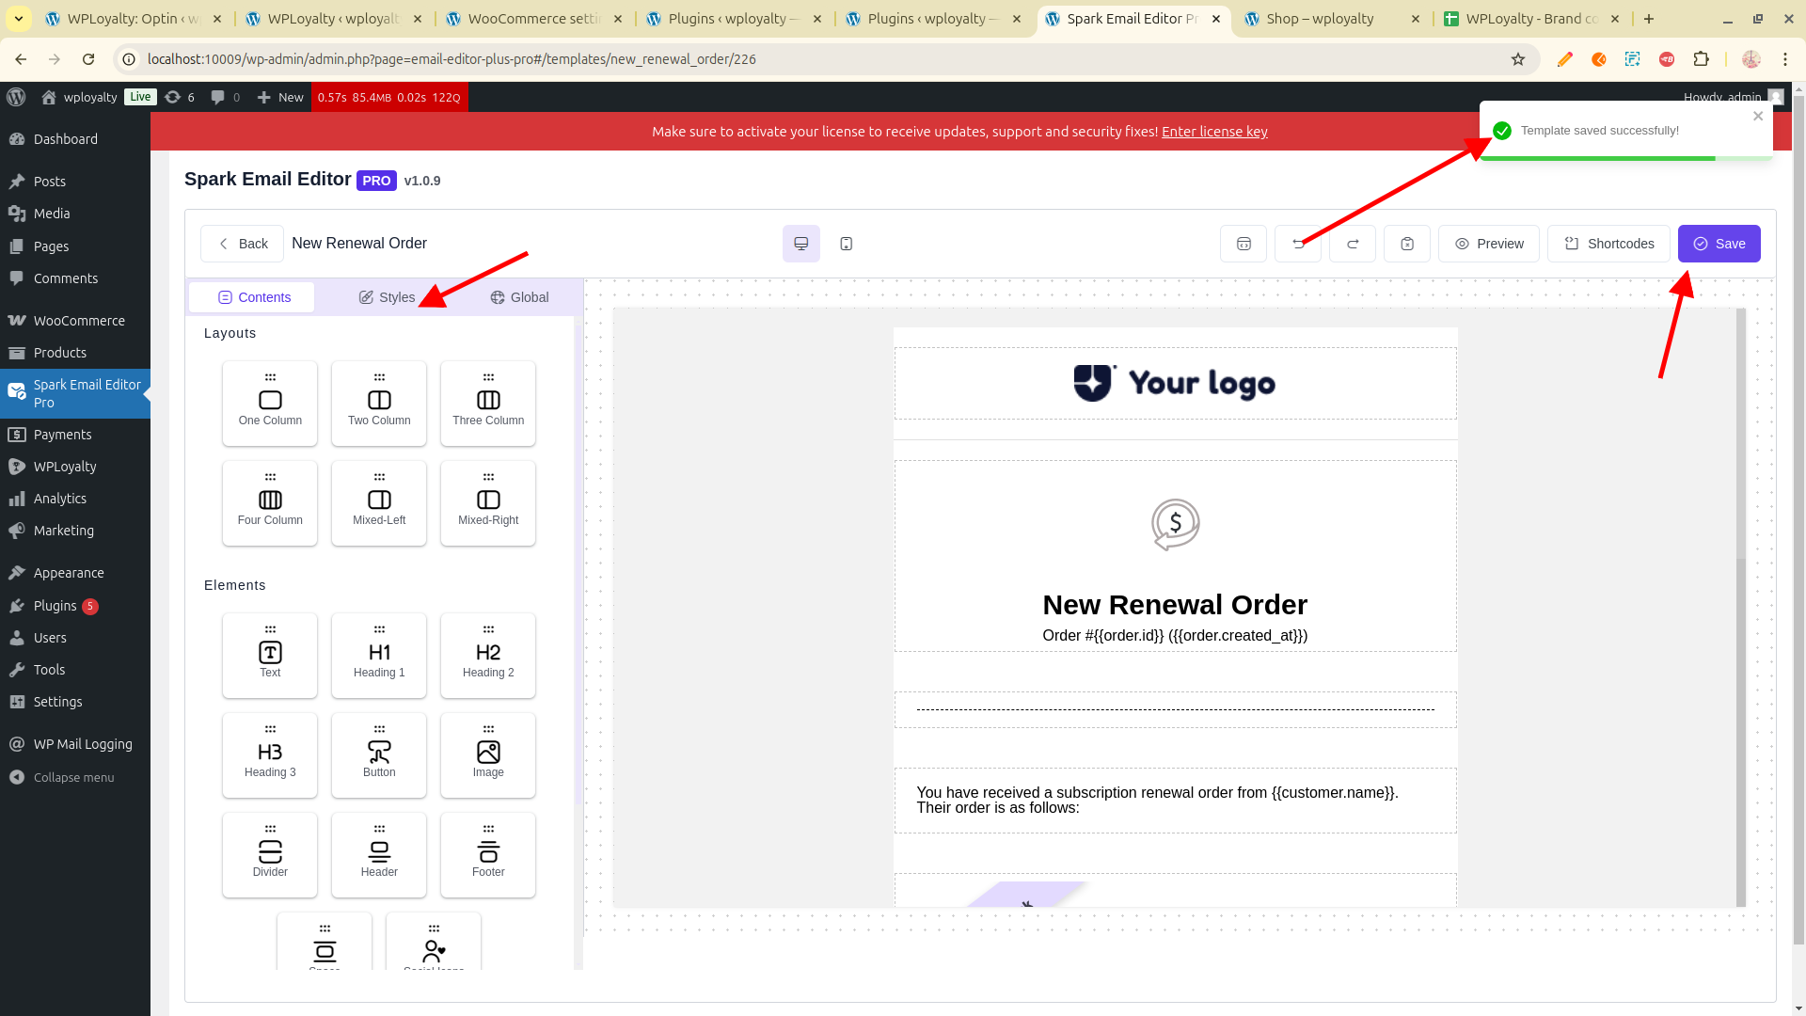Pick the Mixed-Left layout block
Image resolution: width=1806 pixels, height=1016 pixels.
(379, 503)
